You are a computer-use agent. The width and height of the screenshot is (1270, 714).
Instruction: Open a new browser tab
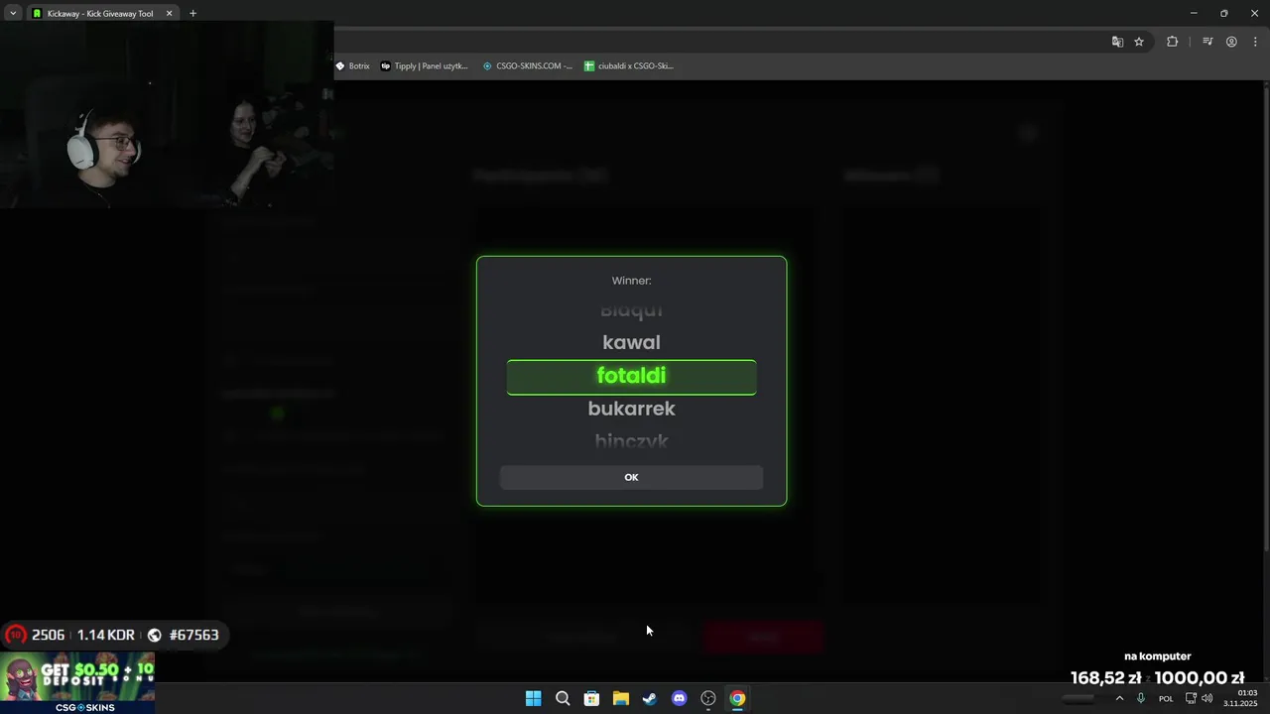tap(192, 14)
